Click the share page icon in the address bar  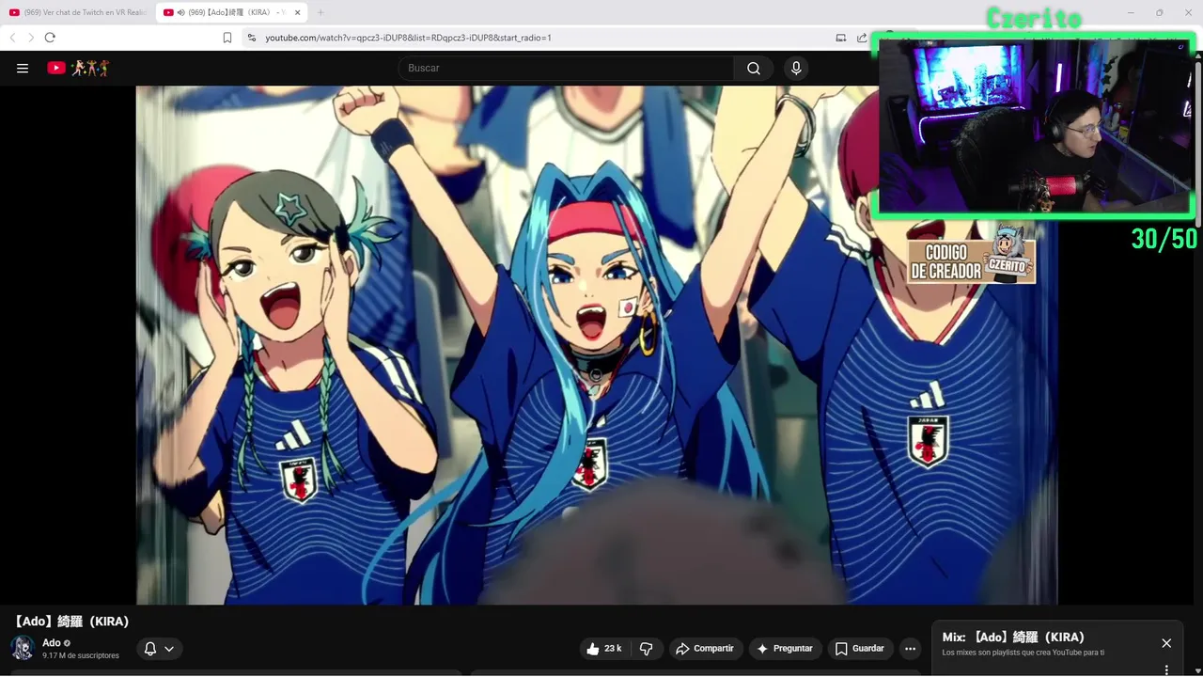pos(862,38)
